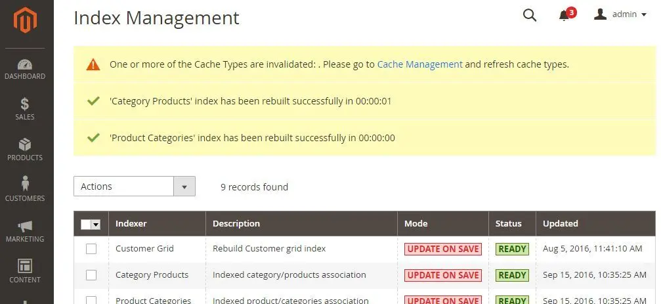
Task: Open the notifications bell icon
Action: click(564, 16)
